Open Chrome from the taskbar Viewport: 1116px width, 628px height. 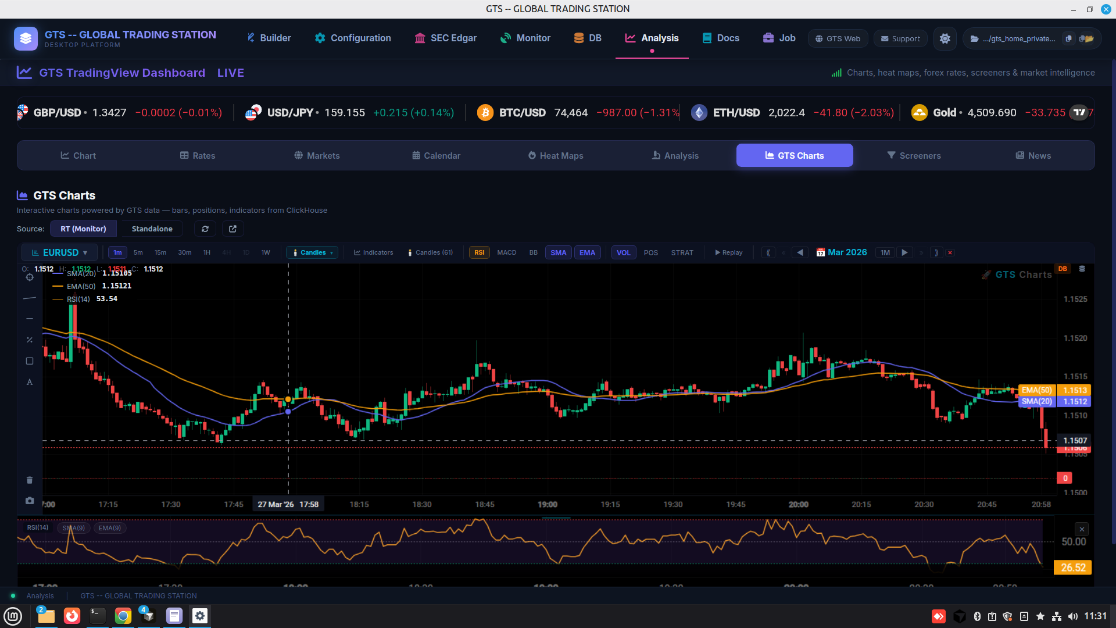[123, 616]
